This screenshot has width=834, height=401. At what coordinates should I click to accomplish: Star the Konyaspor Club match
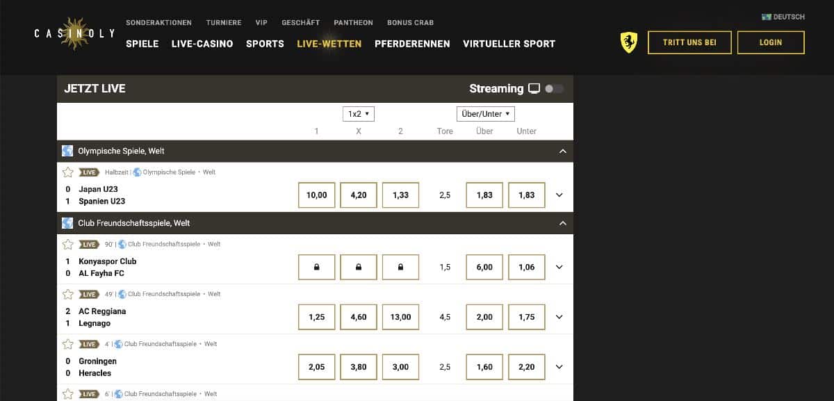68,245
